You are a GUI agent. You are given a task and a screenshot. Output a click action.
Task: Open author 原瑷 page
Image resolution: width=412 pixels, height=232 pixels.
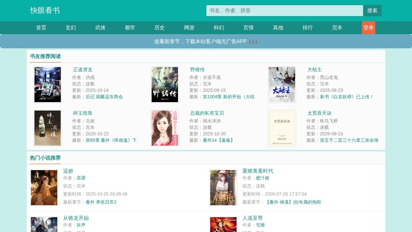81,178
